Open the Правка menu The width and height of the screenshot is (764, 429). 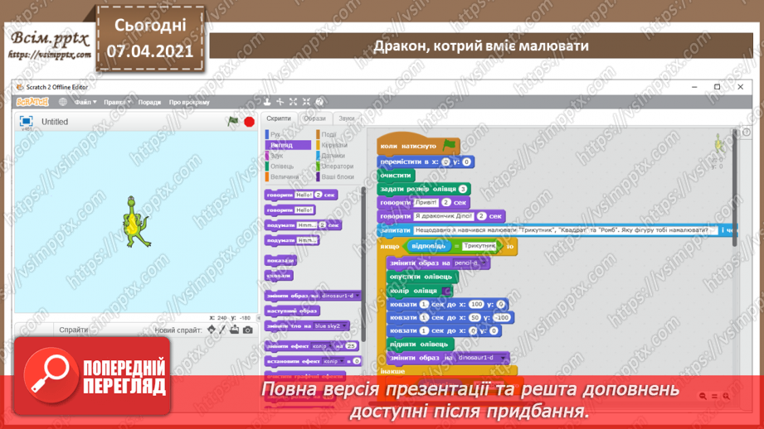(x=117, y=102)
